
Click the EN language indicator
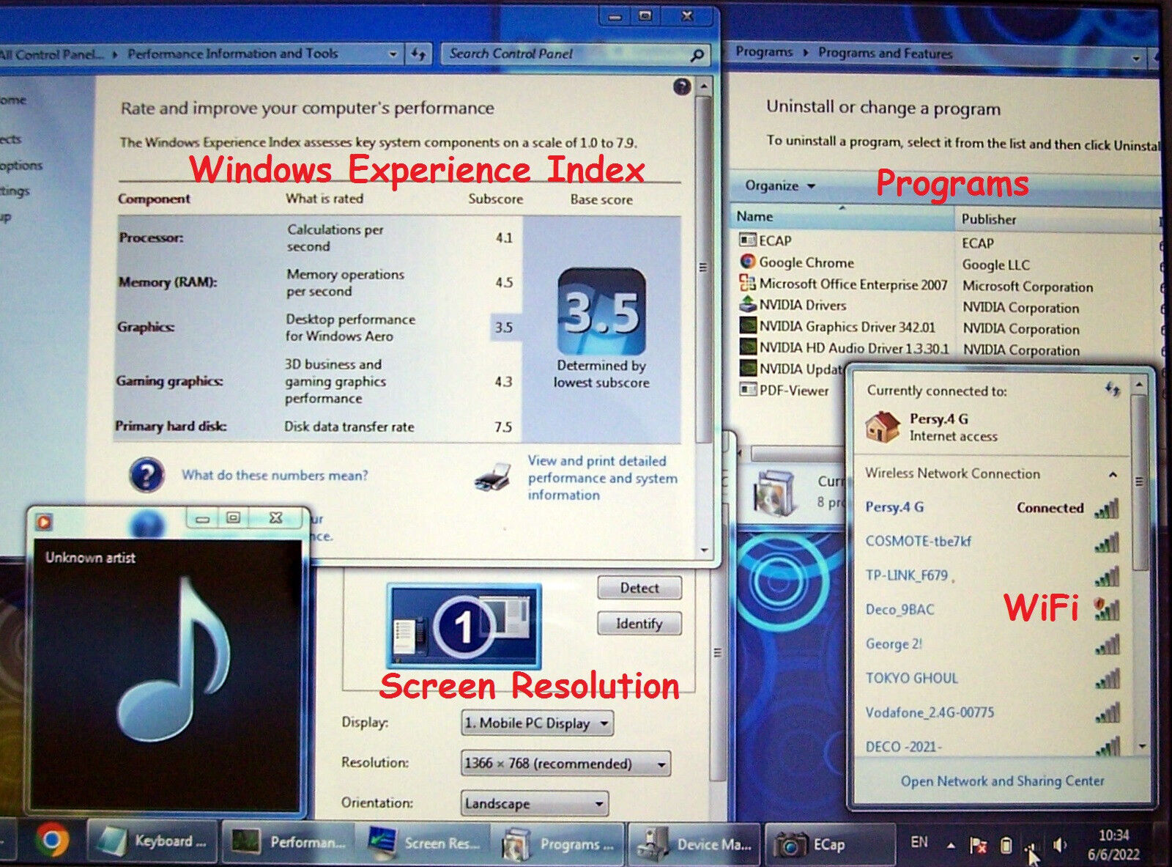tap(919, 842)
